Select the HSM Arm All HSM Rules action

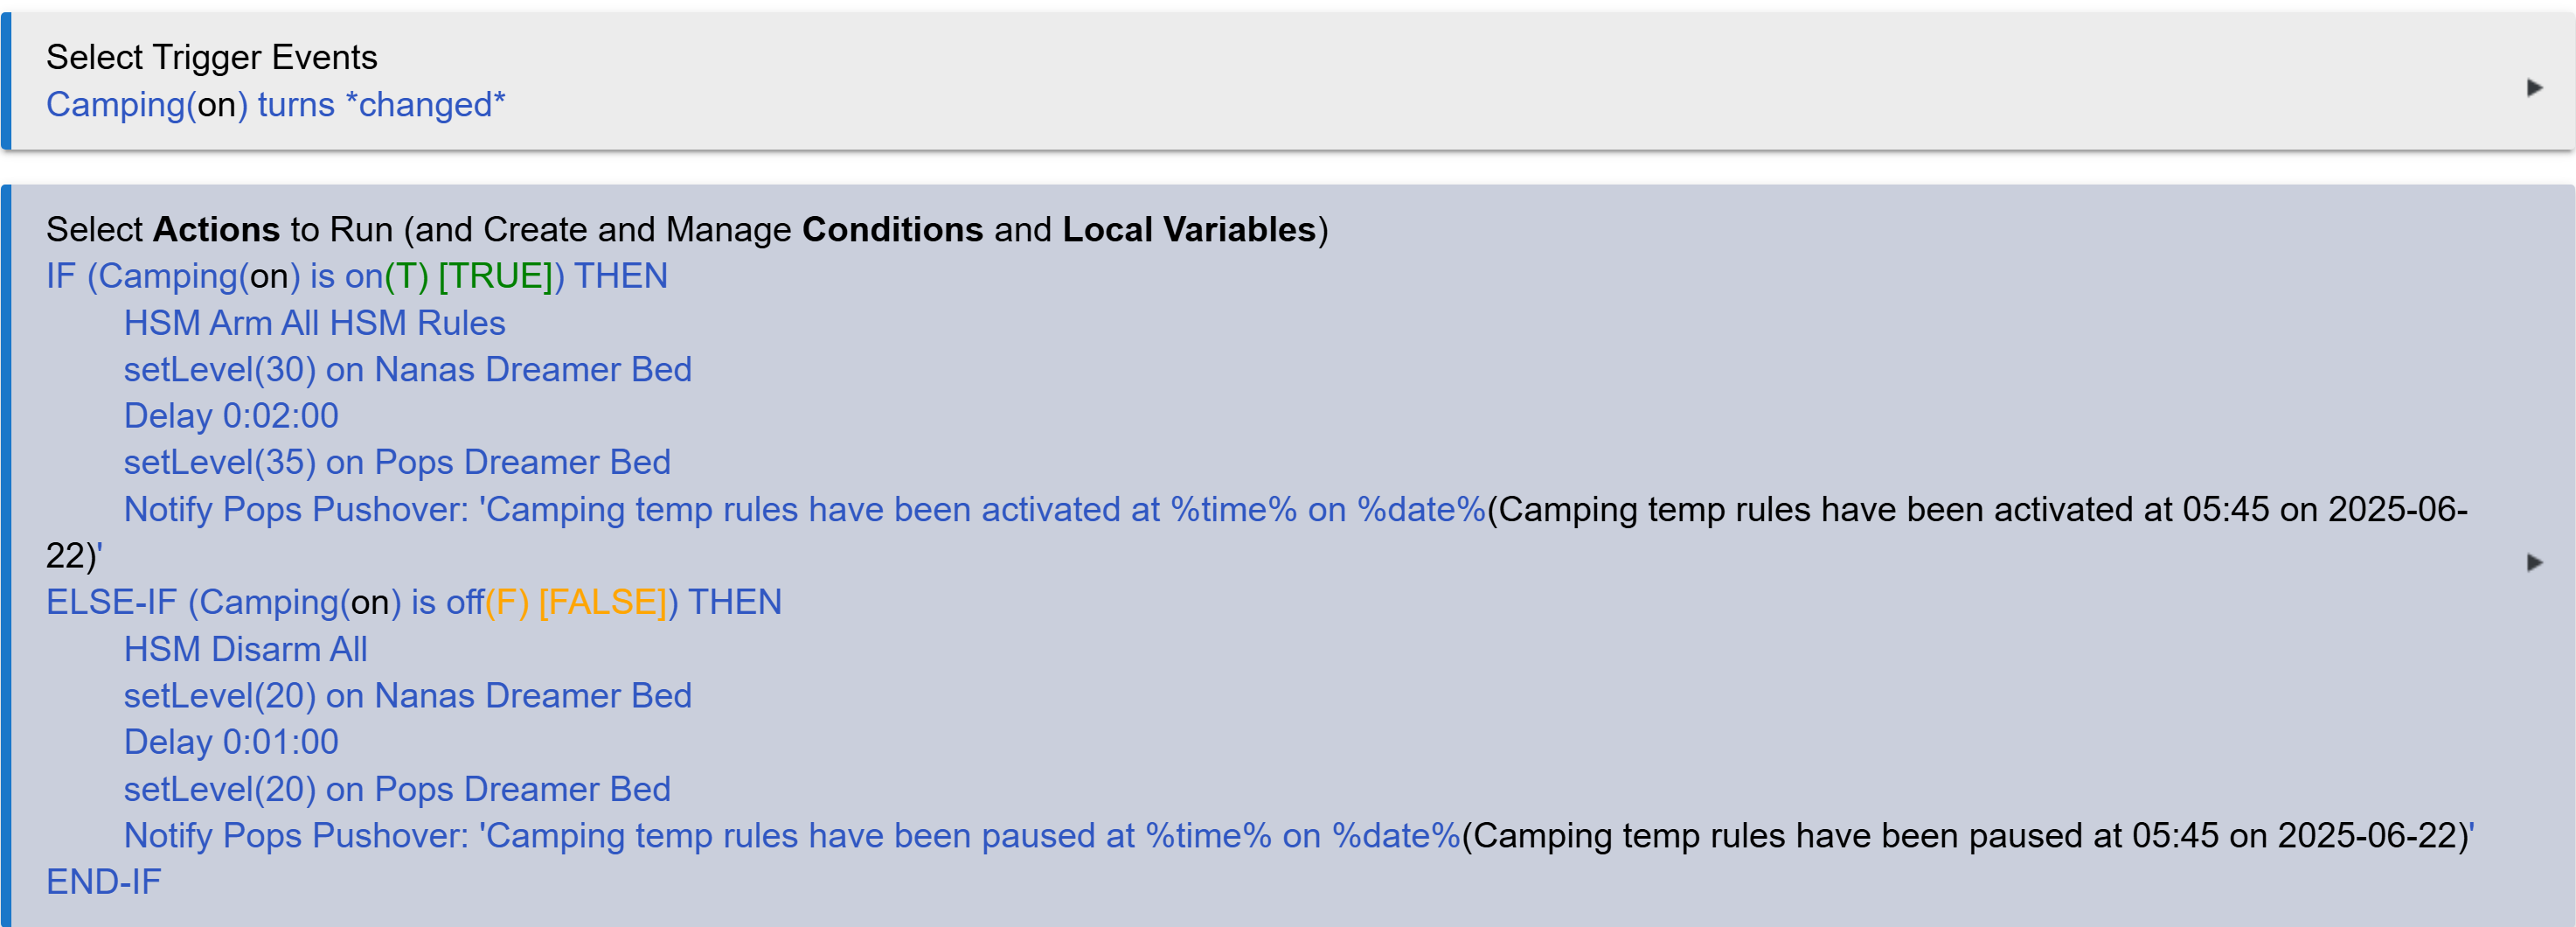[314, 324]
